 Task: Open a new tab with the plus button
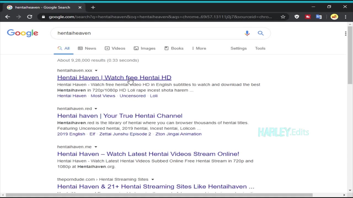point(93,7)
